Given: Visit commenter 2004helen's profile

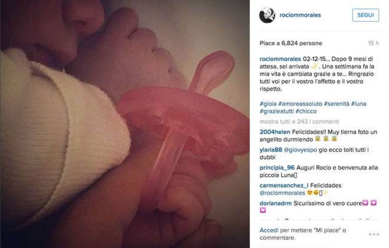Looking at the screenshot, I should pos(275,132).
